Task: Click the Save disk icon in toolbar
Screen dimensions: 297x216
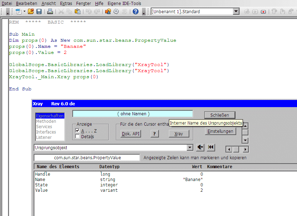Action: [x=39, y=11]
